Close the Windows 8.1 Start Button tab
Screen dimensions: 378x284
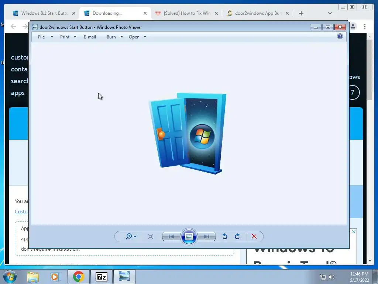pyautogui.click(x=74, y=14)
